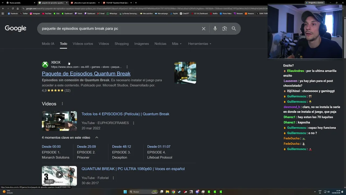Screen dimensions: 346x195
Task: Open the Windows taskbar Buscar search box
Action: [143, 192]
